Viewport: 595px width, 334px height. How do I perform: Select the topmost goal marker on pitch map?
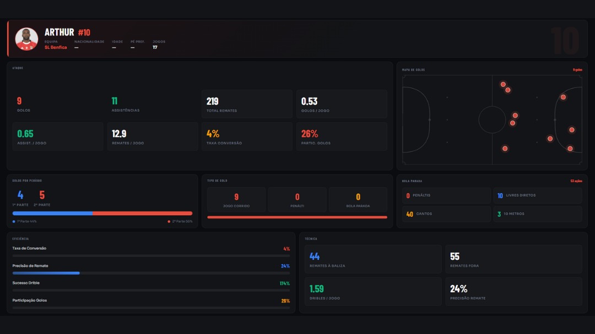coord(503,84)
